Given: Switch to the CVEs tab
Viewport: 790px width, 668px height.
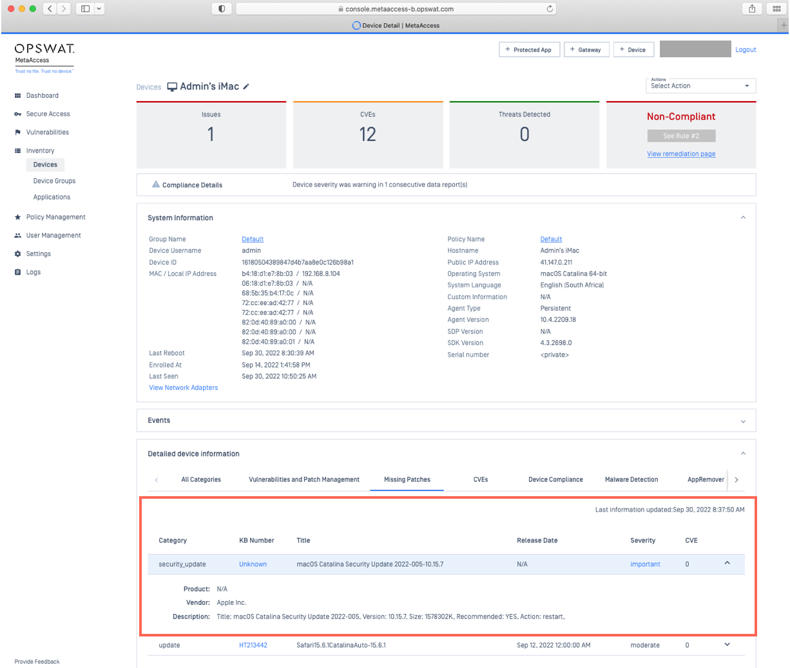Looking at the screenshot, I should click(481, 479).
